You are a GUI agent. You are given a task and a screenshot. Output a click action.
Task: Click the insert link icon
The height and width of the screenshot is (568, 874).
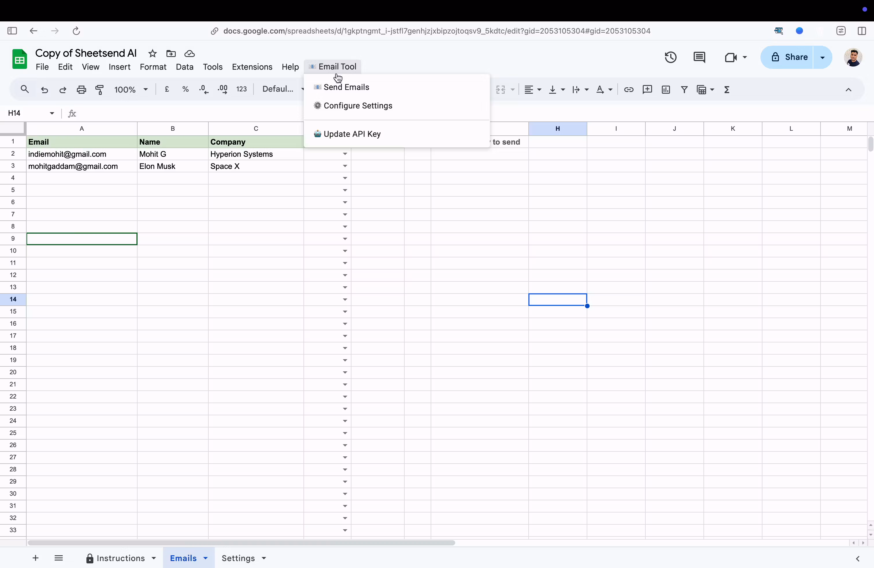click(x=629, y=90)
